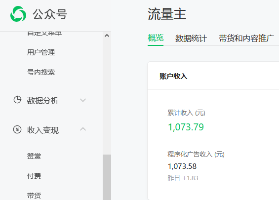The width and height of the screenshot is (279, 200).
Task: Switch to the 概览 tab
Action: pos(156,38)
